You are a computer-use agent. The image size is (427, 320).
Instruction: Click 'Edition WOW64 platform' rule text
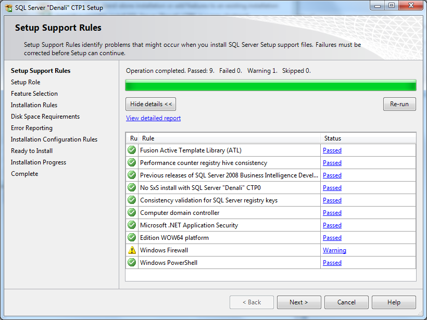174,238
